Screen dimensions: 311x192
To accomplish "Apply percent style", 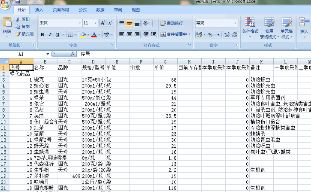I will [x=210, y=34].
